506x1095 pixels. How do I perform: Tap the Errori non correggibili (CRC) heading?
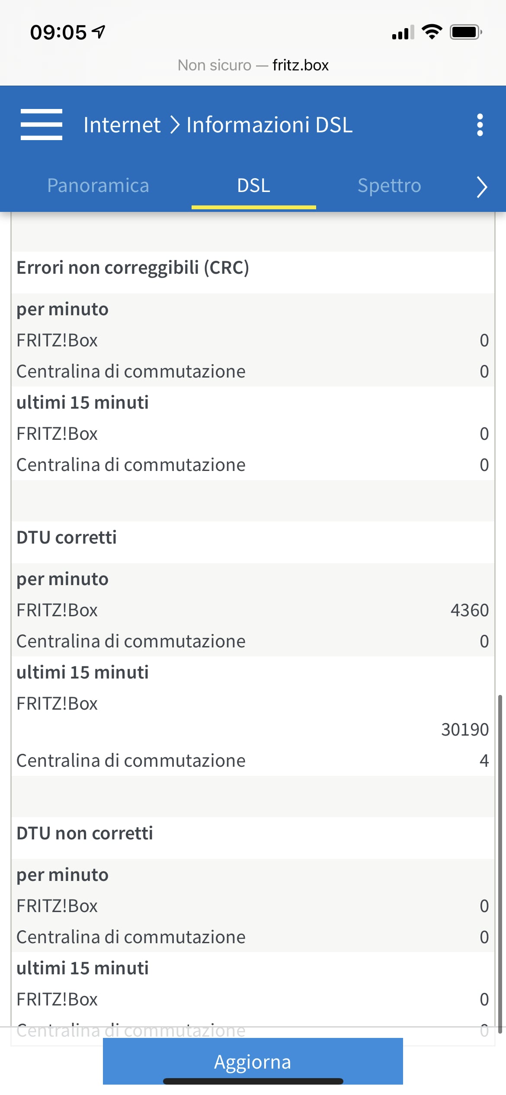(133, 268)
